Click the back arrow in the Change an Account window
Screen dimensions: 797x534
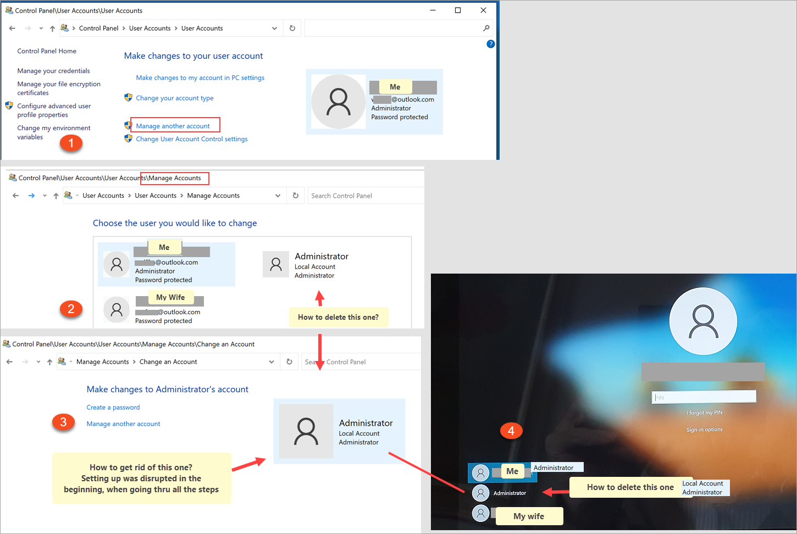[x=9, y=361]
